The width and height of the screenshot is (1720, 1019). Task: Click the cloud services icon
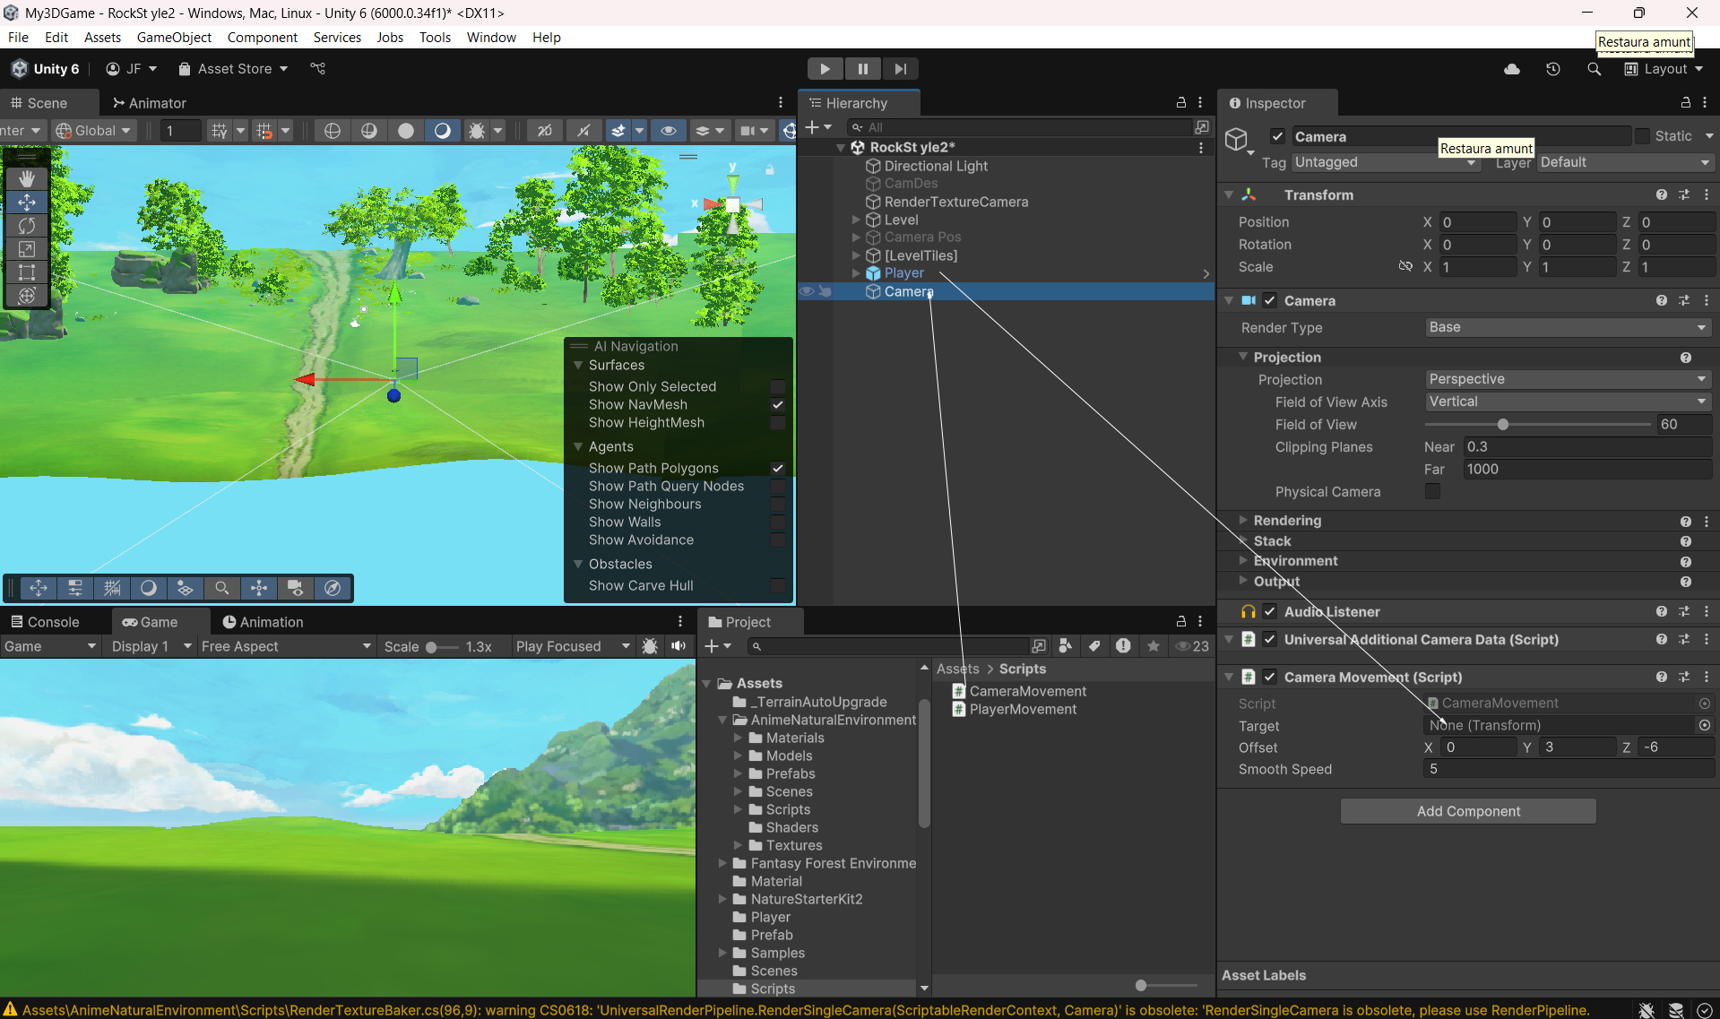[x=1512, y=69]
